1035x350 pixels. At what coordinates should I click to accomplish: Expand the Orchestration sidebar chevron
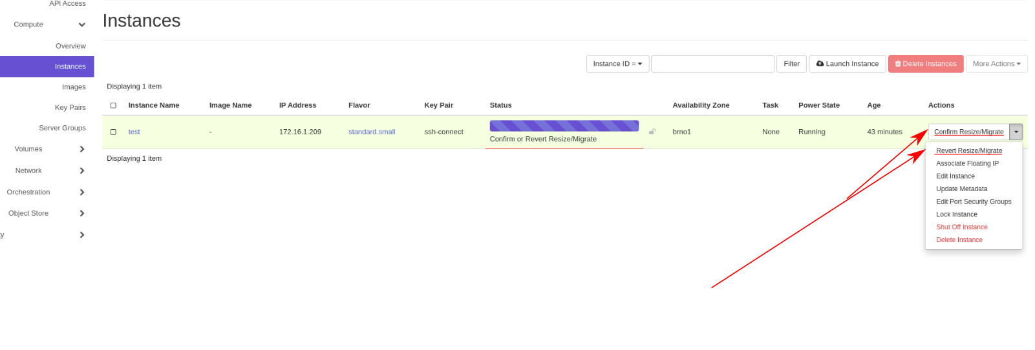(x=81, y=192)
